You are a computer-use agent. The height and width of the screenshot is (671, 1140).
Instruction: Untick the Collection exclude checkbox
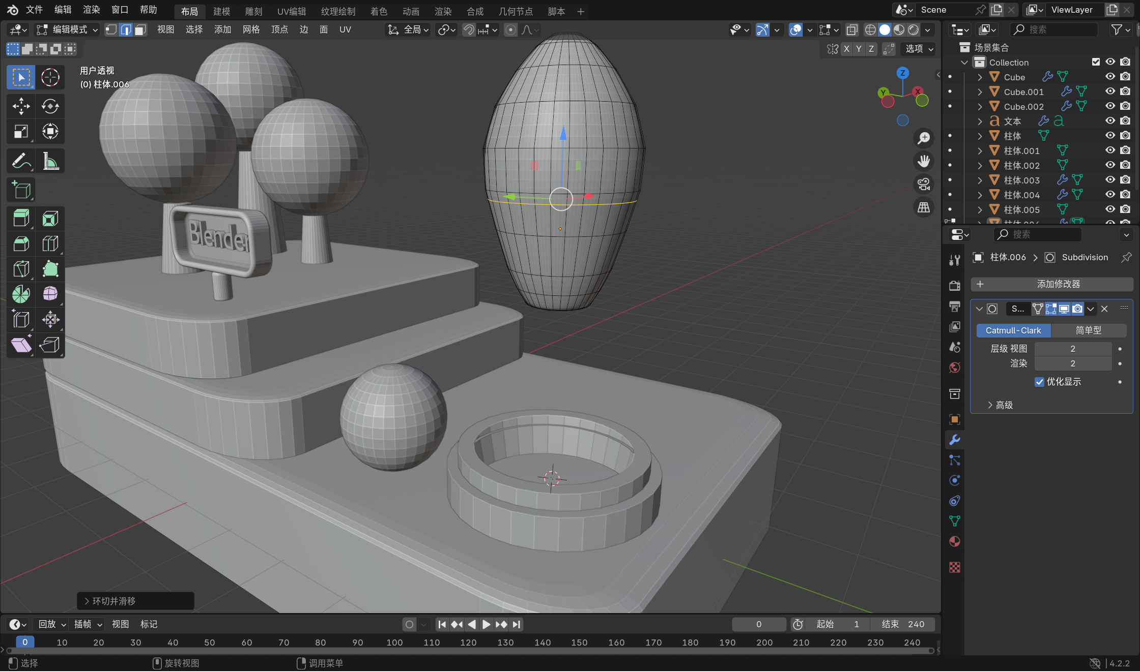(1096, 62)
